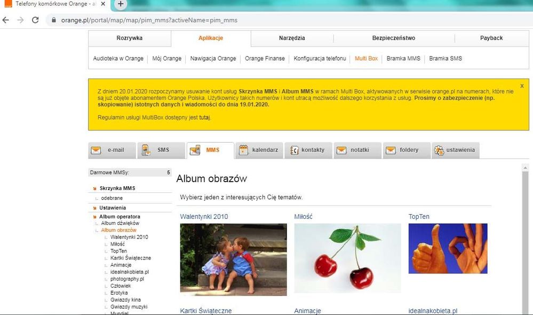
Task: Switch to the SMS tab label
Action: tap(163, 150)
